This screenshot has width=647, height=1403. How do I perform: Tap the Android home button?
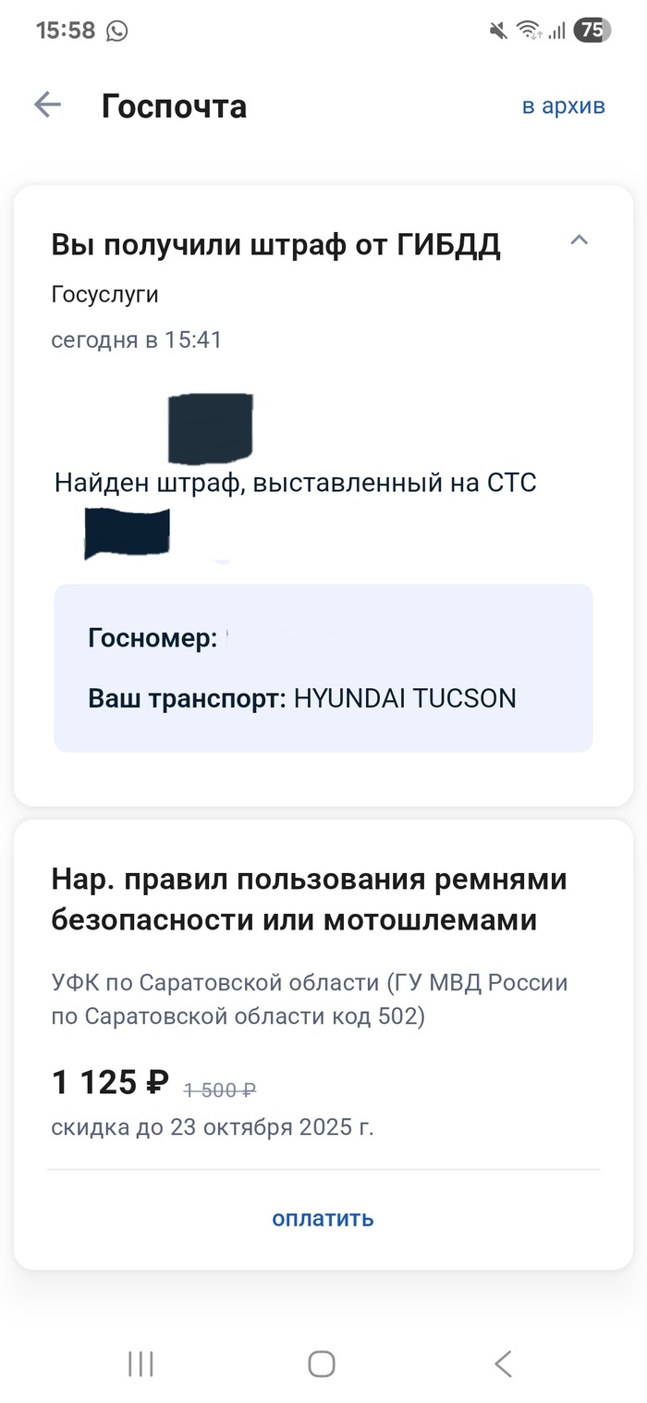coord(320,1362)
